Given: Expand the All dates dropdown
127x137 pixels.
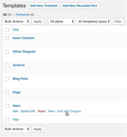Looking at the screenshot, I should click(x=61, y=21).
